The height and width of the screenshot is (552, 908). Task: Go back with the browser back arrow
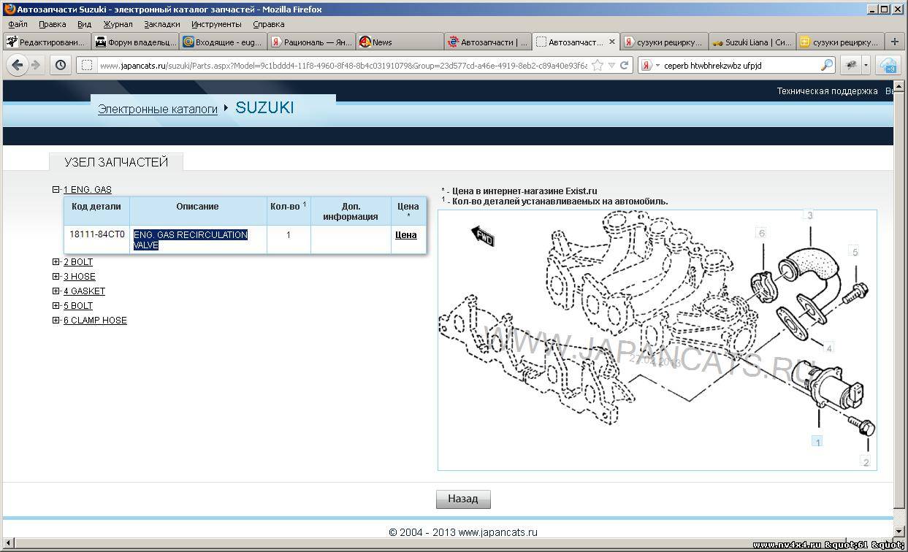click(18, 65)
